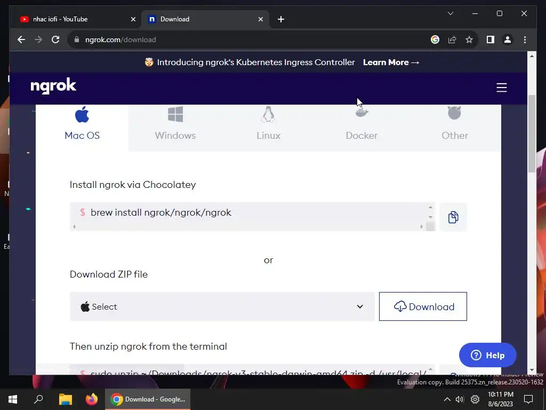Switch to the Download browser tab
Image resolution: width=546 pixels, height=410 pixels.
pyautogui.click(x=205, y=19)
